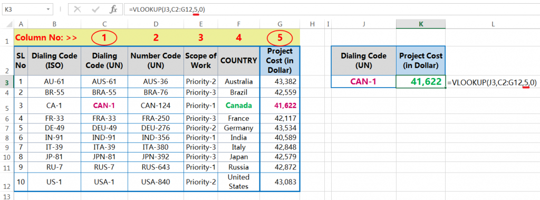Image resolution: width=540 pixels, height=200 pixels.
Task: Click the formula bar VLOOKUP text
Action: 167,9
